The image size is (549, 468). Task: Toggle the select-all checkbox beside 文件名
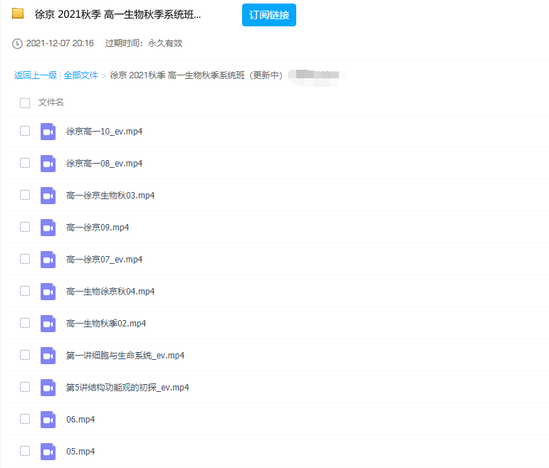25,103
